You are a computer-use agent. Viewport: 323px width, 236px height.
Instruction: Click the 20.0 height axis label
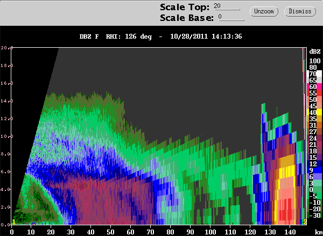[6, 48]
